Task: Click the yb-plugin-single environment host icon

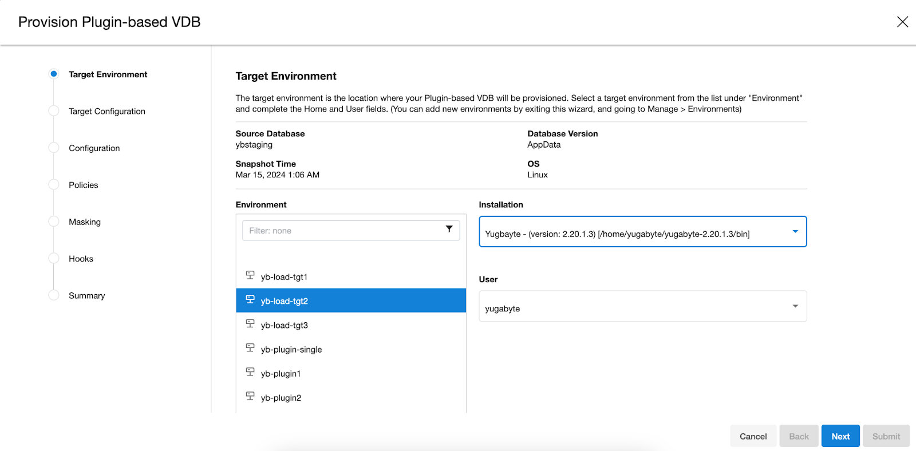Action: [x=250, y=348]
